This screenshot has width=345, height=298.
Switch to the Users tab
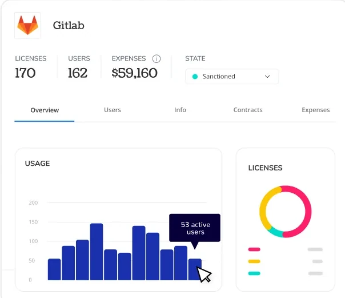point(113,110)
